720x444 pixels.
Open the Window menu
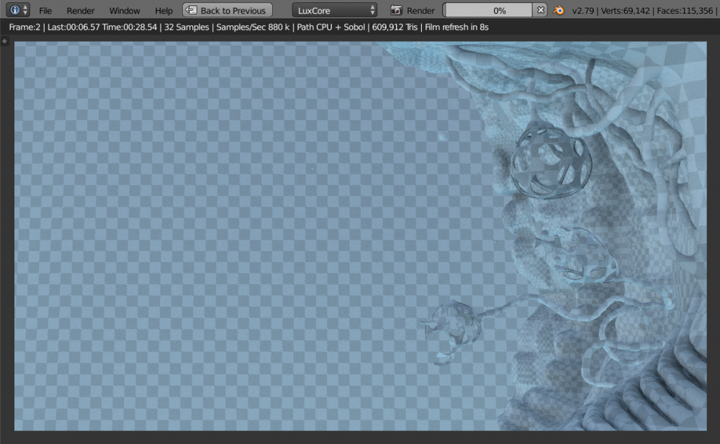125,11
